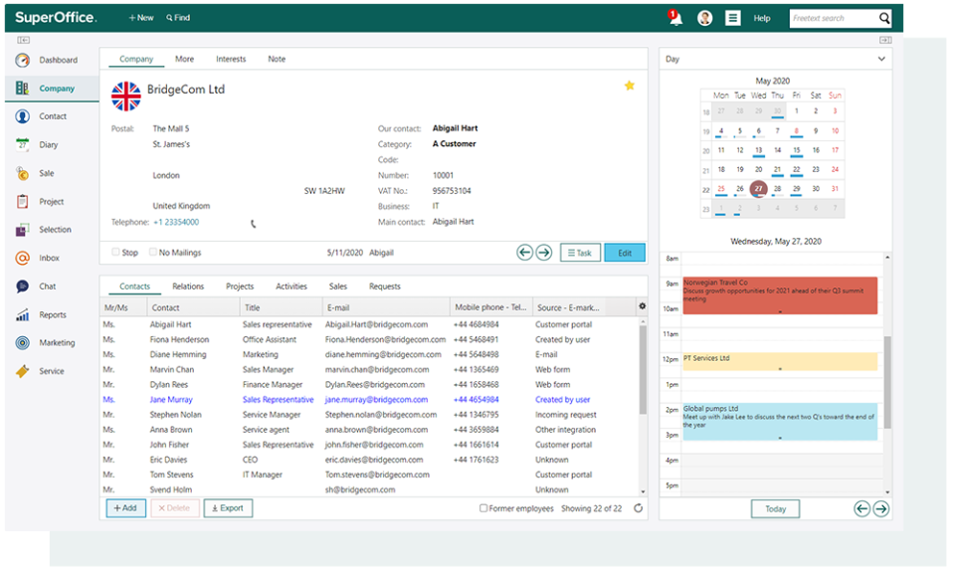Open contacts table column settings gear
The image size is (955, 576).
pos(642,306)
